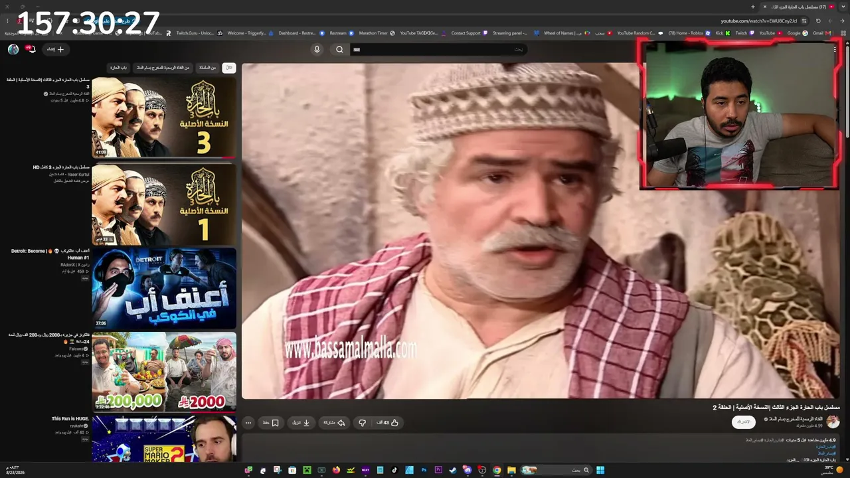This screenshot has height=478, width=850.
Task: Open Firefox from the taskbar
Action: pos(336,470)
